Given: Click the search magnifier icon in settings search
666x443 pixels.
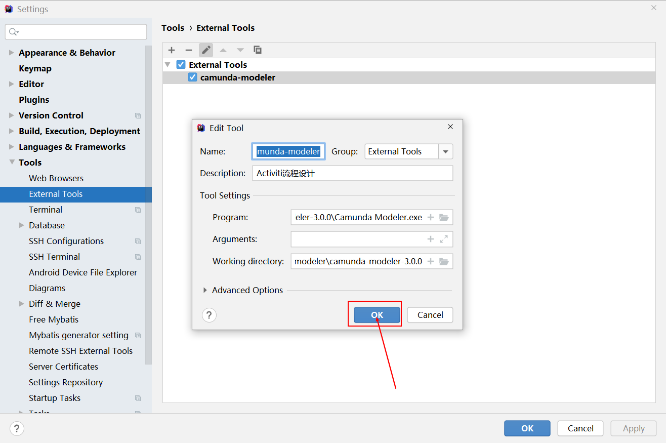Looking at the screenshot, I should tap(14, 32).
